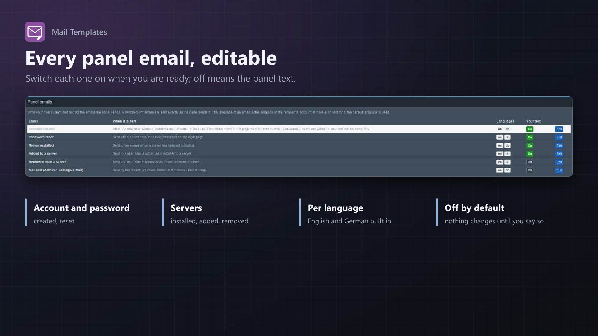This screenshot has width=598, height=336.
Task: Open Edit for the Server installed email
Action: (x=559, y=146)
